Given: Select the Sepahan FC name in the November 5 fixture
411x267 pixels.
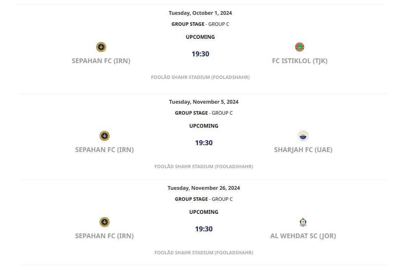Looking at the screenshot, I should [x=105, y=150].
